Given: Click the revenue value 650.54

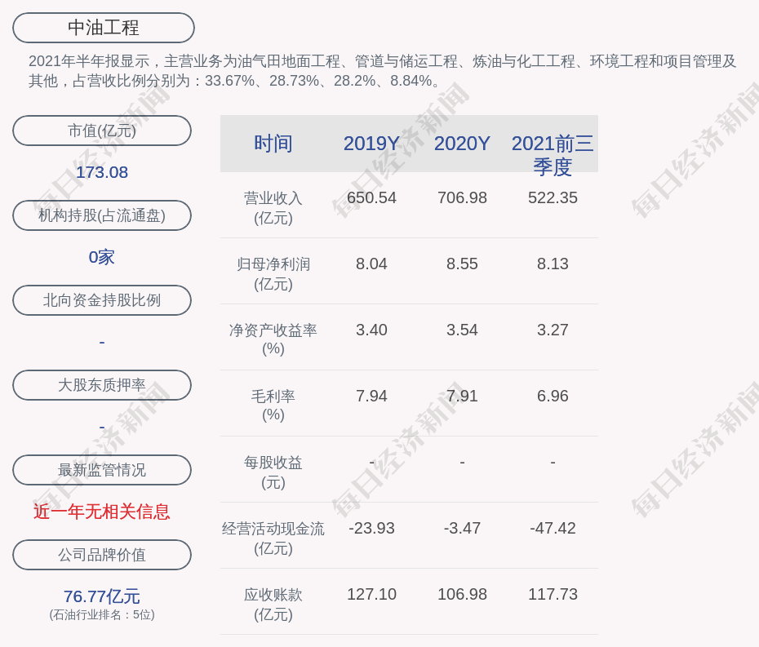Looking at the screenshot, I should point(372,197).
